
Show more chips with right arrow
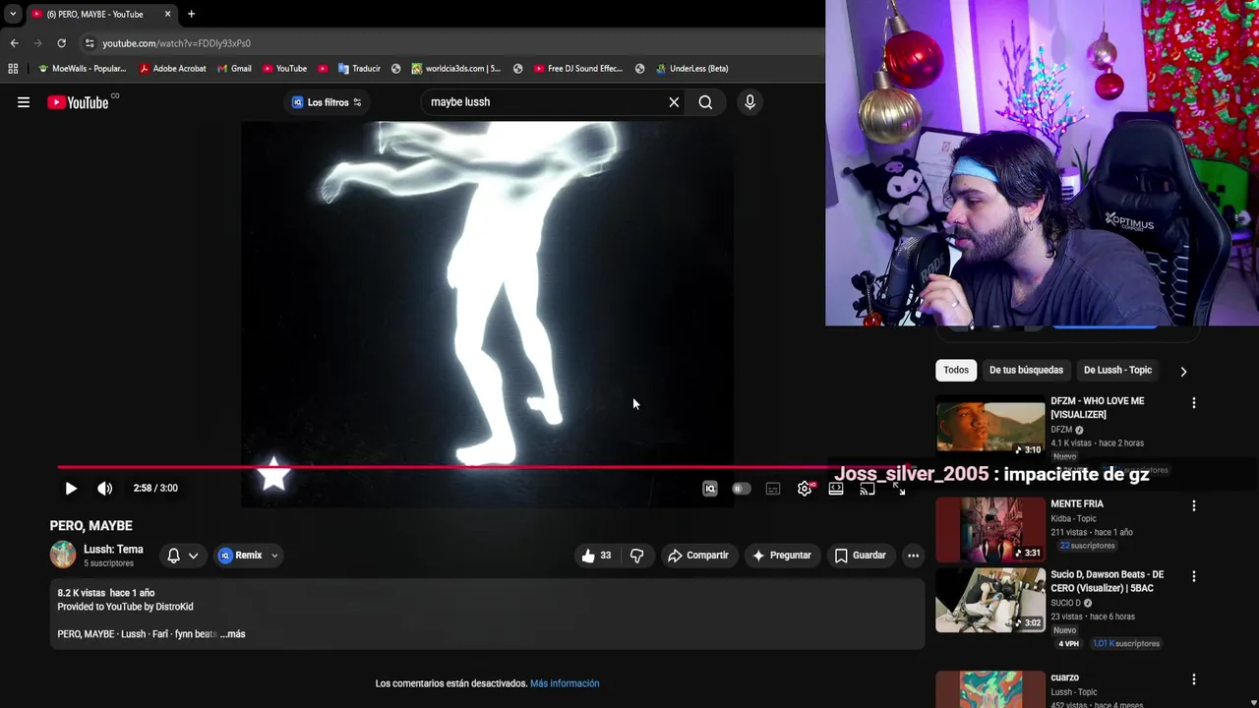point(1183,371)
